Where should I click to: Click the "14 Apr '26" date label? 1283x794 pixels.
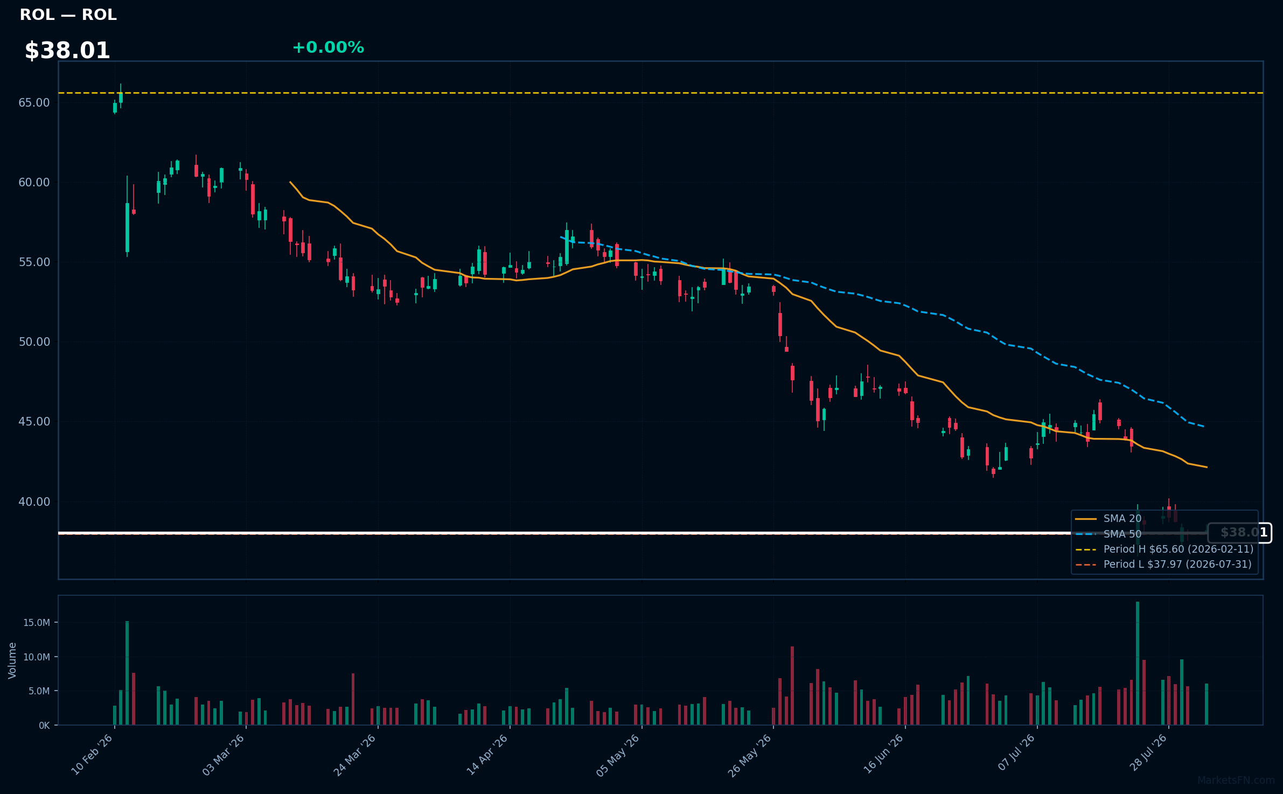pyautogui.click(x=487, y=755)
